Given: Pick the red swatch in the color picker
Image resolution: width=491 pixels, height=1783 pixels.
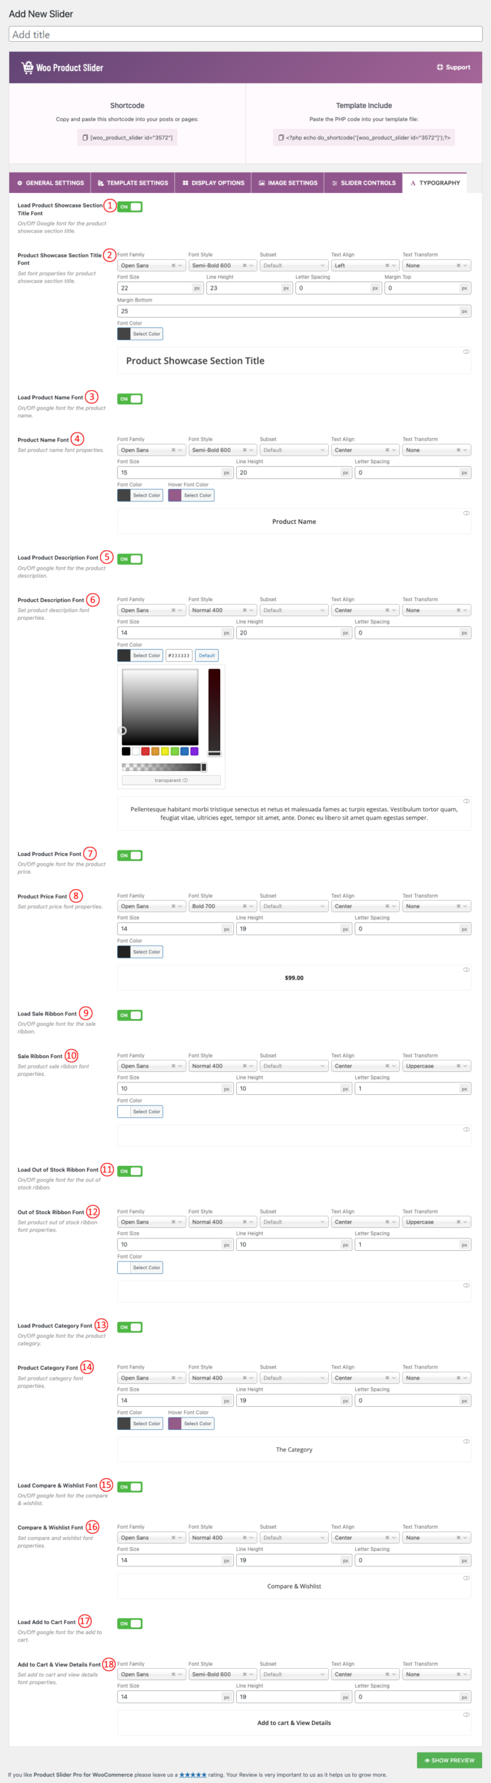Looking at the screenshot, I should pos(146,752).
